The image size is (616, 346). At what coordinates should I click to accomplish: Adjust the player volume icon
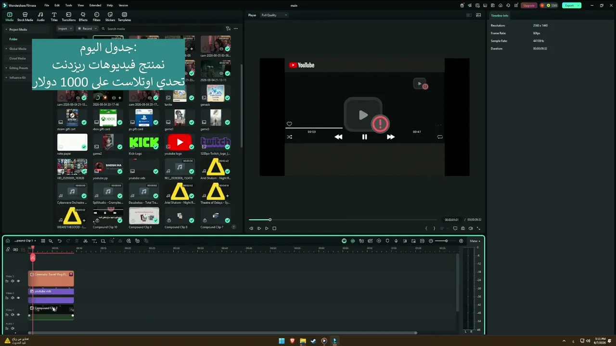pyautogui.click(x=471, y=228)
